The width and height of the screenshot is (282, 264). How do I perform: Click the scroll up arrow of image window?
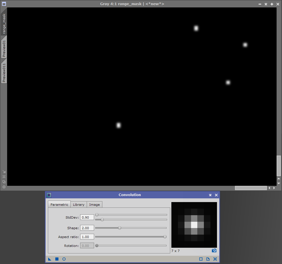coord(279,178)
